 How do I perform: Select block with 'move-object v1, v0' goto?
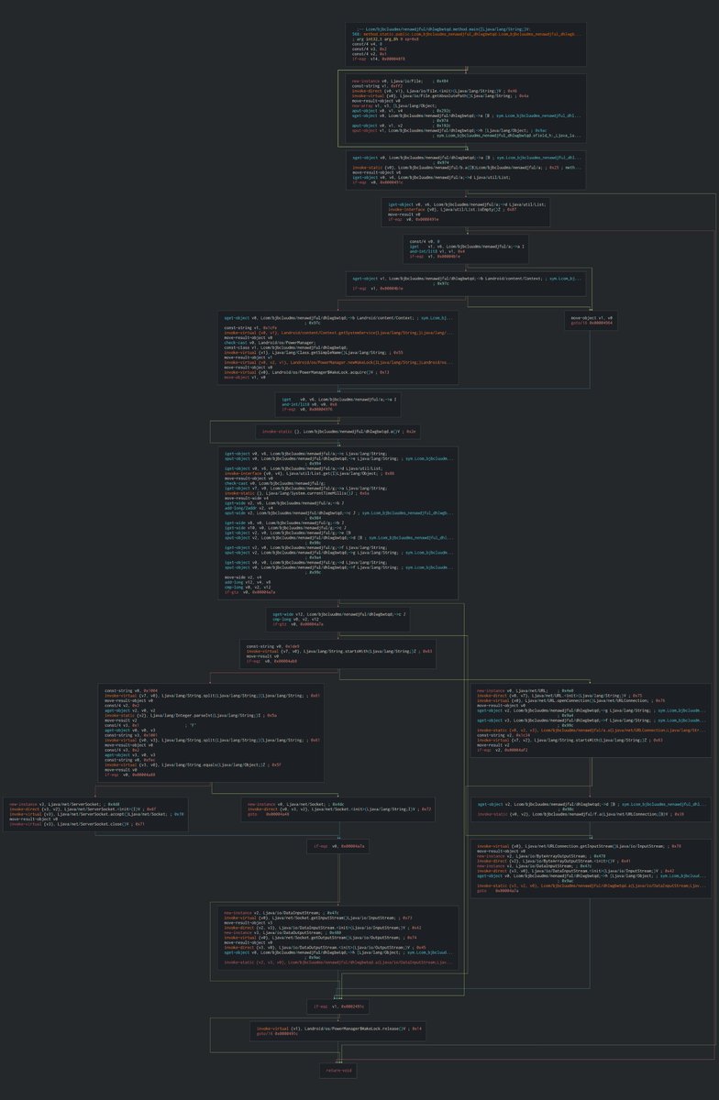592,320
